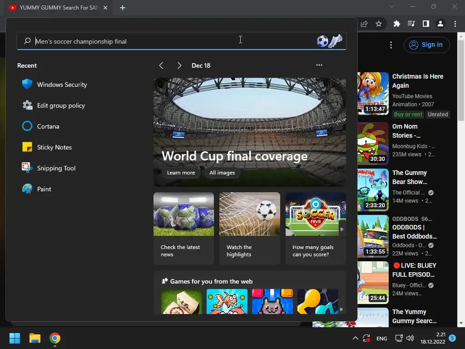The image size is (465, 349).
Task: Open a new Chrome tab with plus
Action: [123, 8]
